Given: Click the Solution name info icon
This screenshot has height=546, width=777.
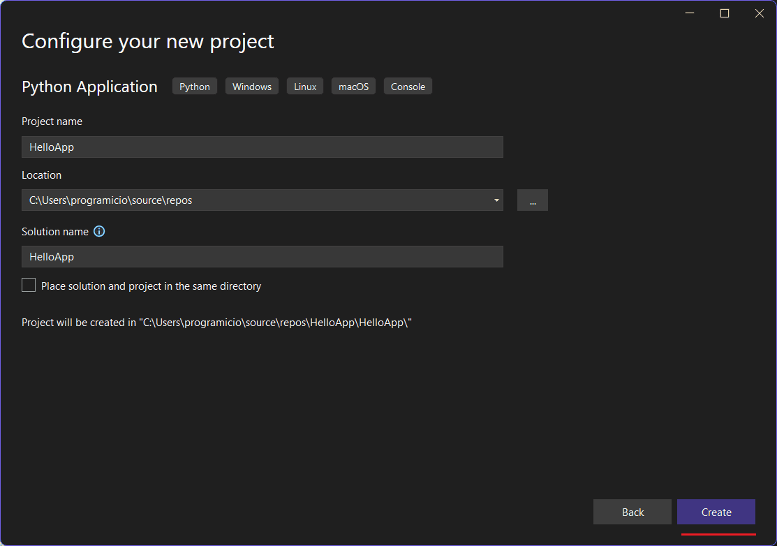Looking at the screenshot, I should (x=99, y=231).
